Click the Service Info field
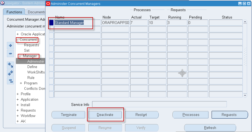This screenshot has width=252, height=132. (159, 105)
